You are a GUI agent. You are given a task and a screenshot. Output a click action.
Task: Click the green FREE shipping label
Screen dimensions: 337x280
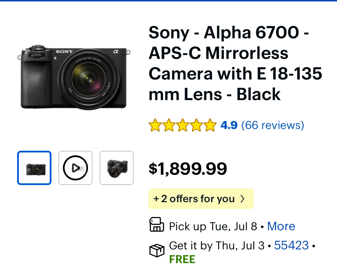pos(182,259)
